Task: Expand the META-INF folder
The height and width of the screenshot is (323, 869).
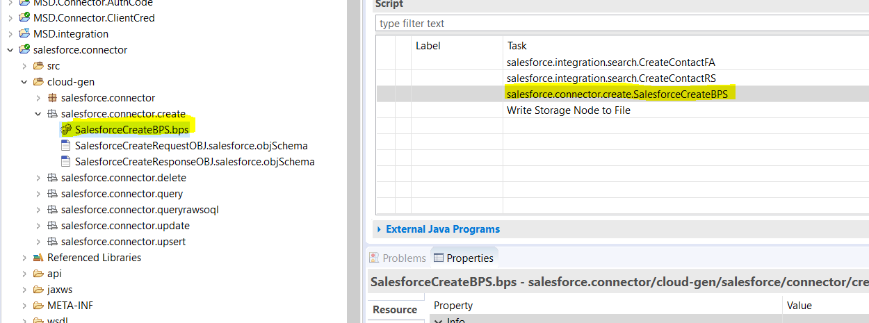Action: coord(24,305)
